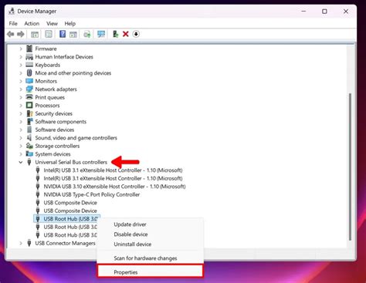
Task: Open the Action menu
Action: [32, 24]
